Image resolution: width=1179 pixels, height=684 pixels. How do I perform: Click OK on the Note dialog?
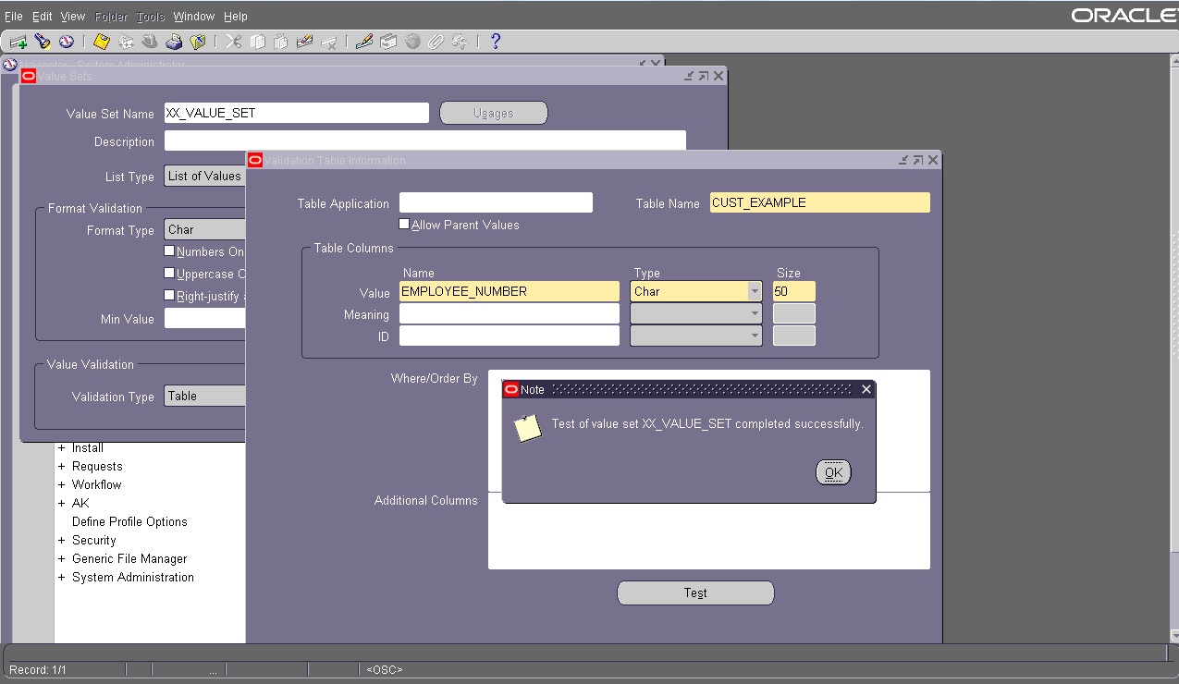(x=831, y=471)
